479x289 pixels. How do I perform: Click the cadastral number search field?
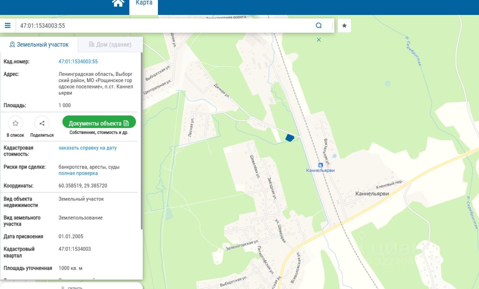coord(165,25)
